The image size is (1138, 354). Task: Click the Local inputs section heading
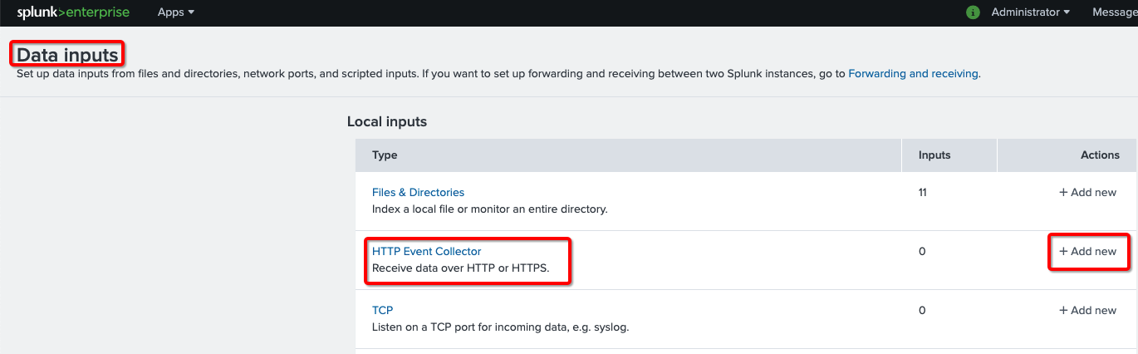386,121
